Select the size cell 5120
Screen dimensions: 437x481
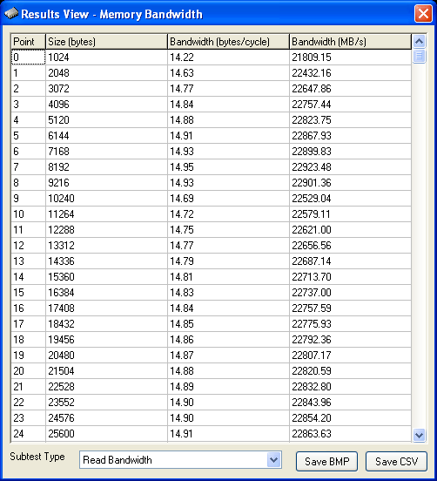[x=106, y=120]
